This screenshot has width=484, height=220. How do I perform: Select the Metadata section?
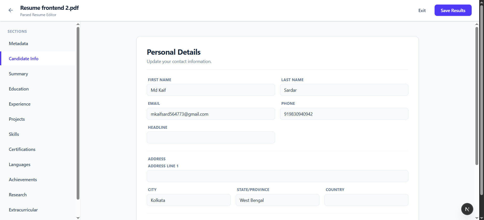click(18, 43)
